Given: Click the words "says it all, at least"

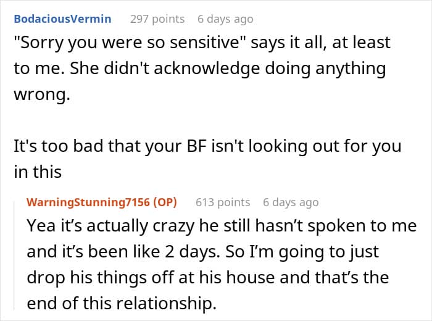Looking at the screenshot, I should [x=320, y=43].
